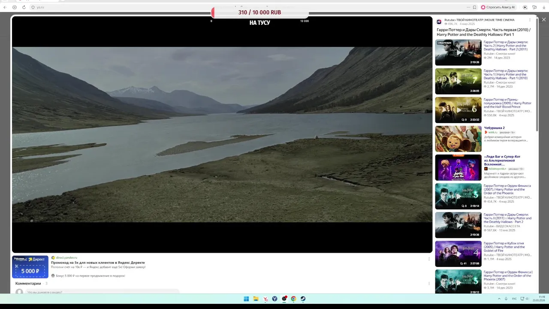The image size is (549, 309).
Task: Open File Explorer from taskbar
Action: 256,299
